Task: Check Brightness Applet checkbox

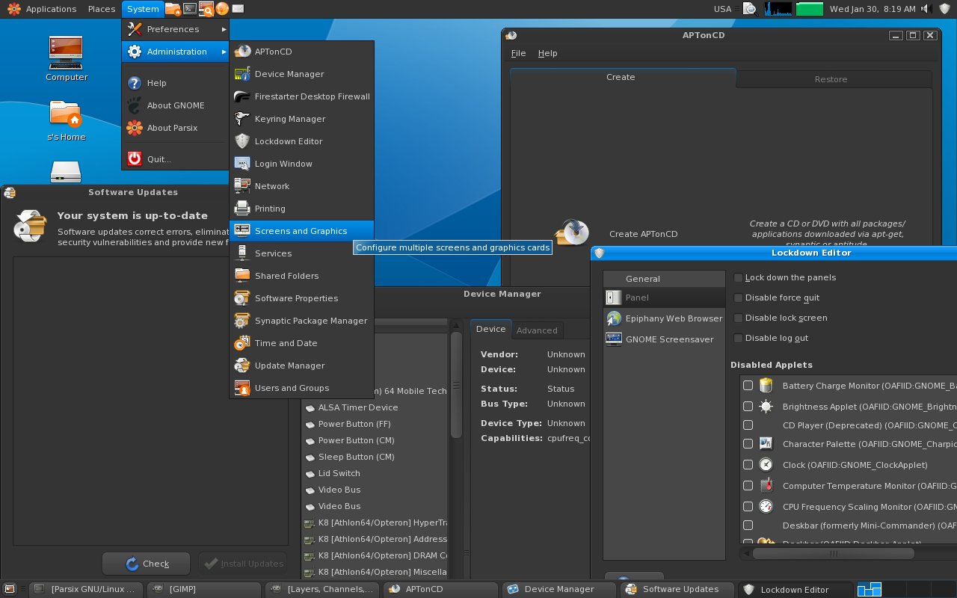Action: pyautogui.click(x=748, y=407)
